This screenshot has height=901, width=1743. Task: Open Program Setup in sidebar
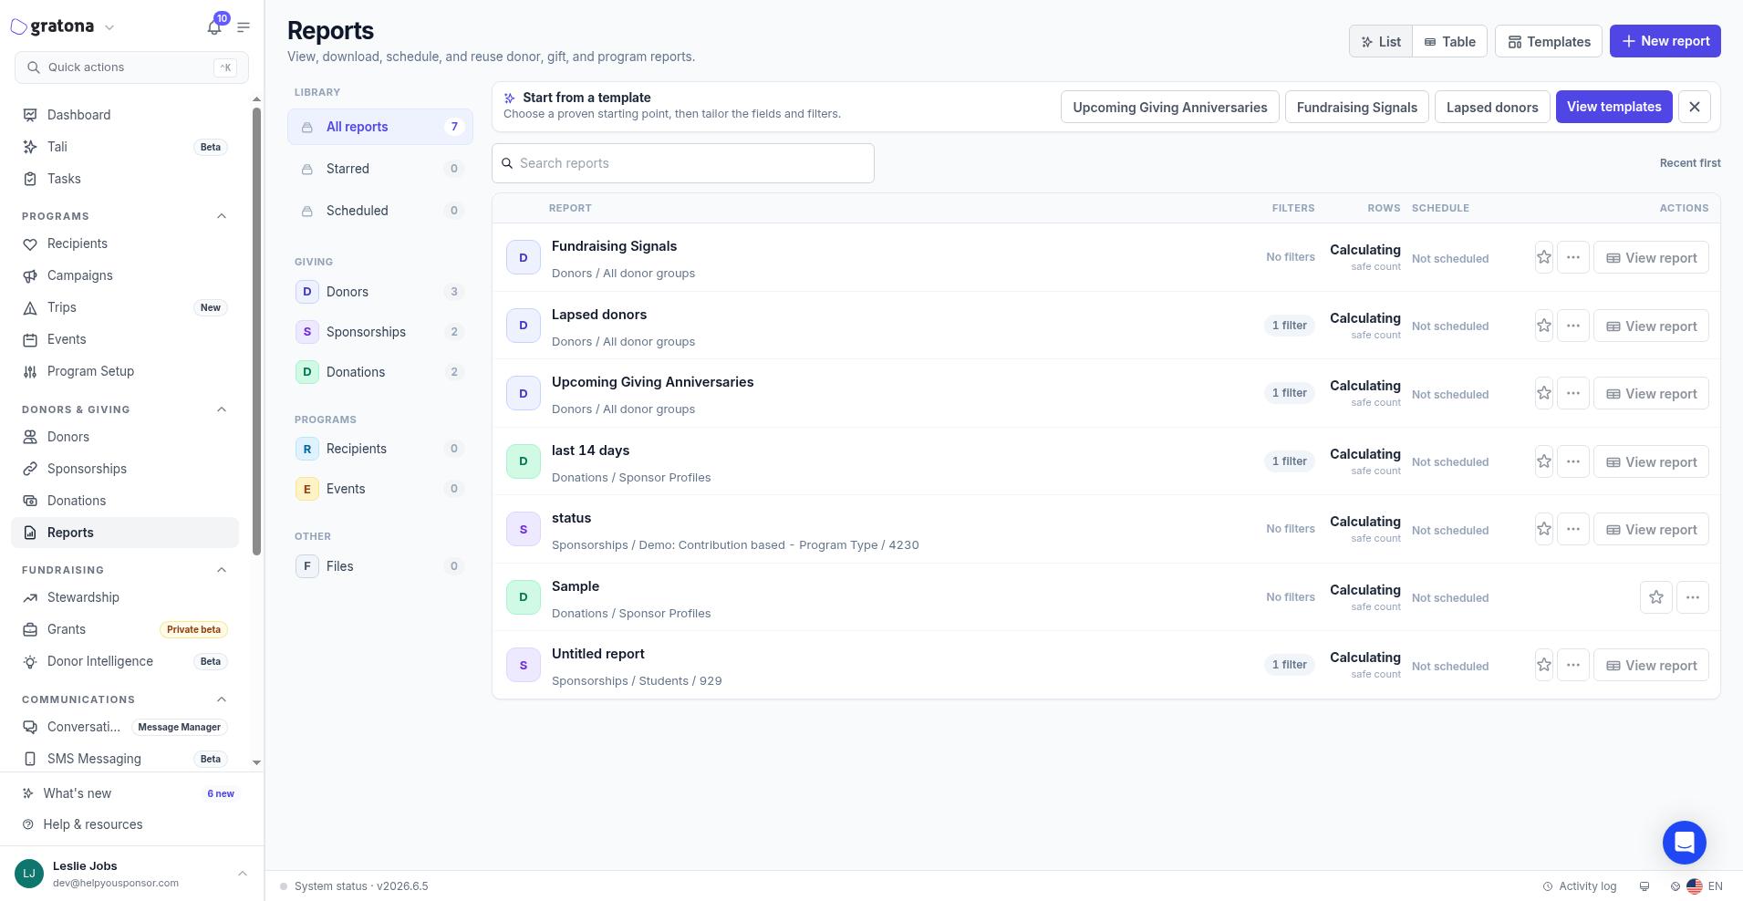[125, 371]
